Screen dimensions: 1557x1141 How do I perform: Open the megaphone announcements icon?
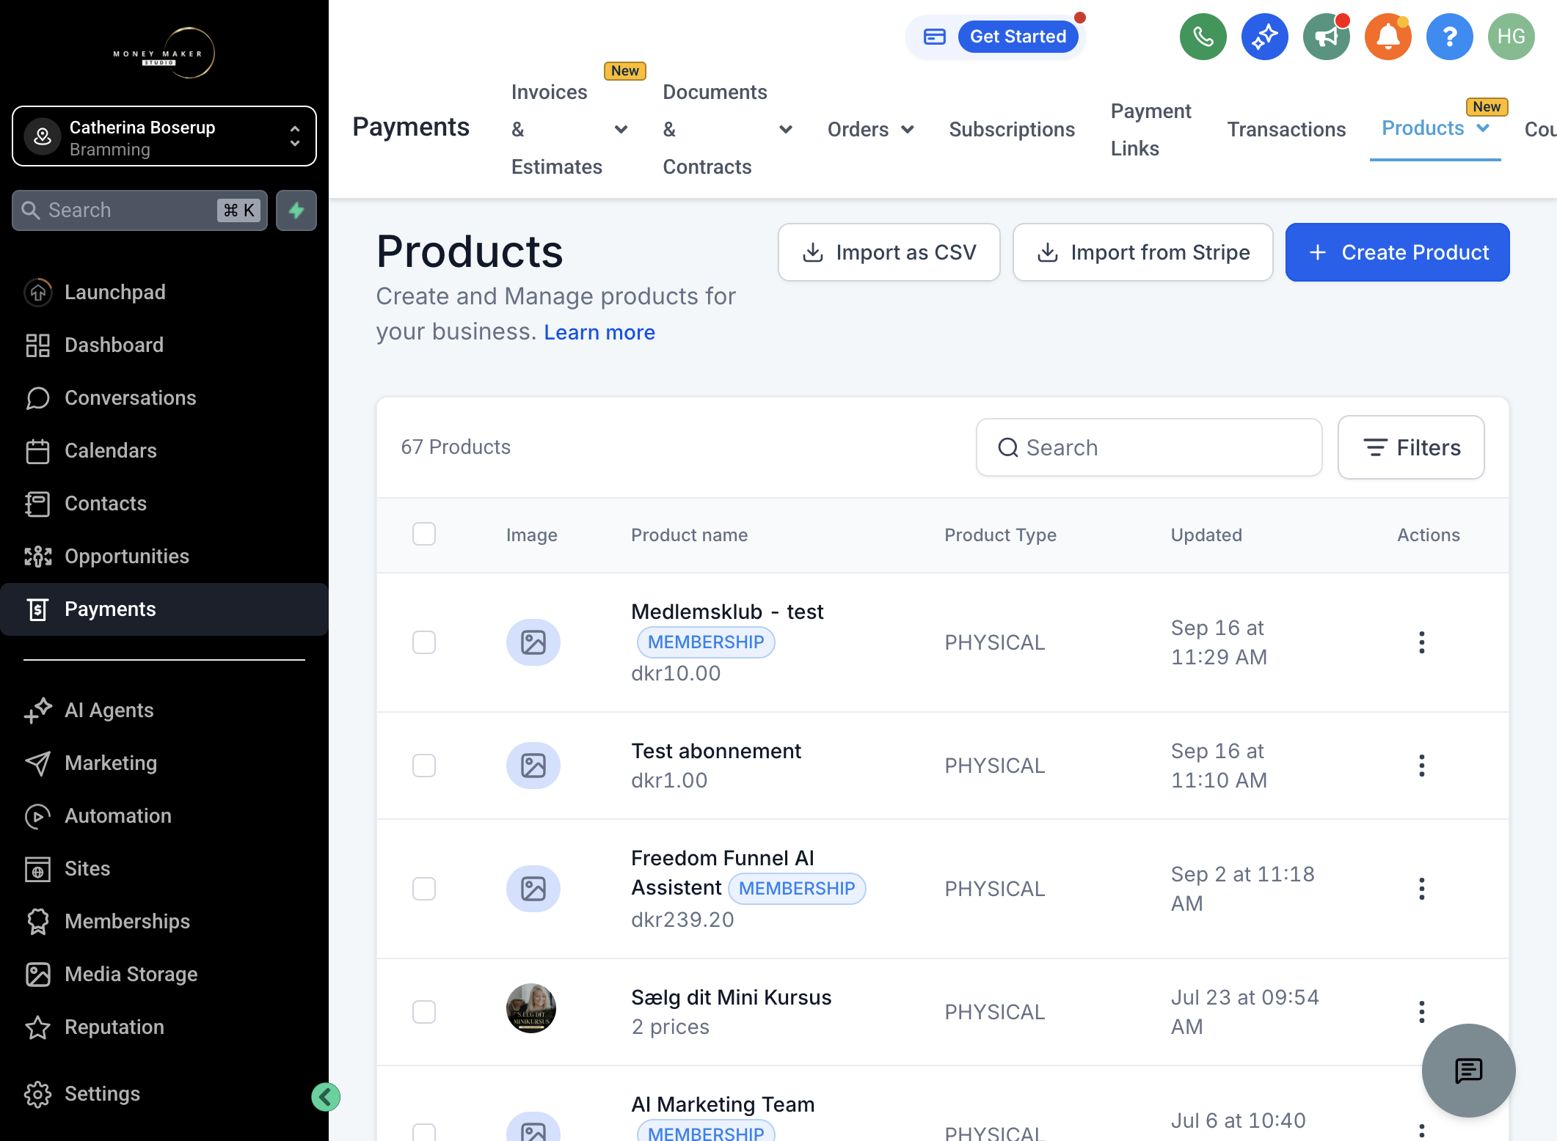(x=1326, y=37)
